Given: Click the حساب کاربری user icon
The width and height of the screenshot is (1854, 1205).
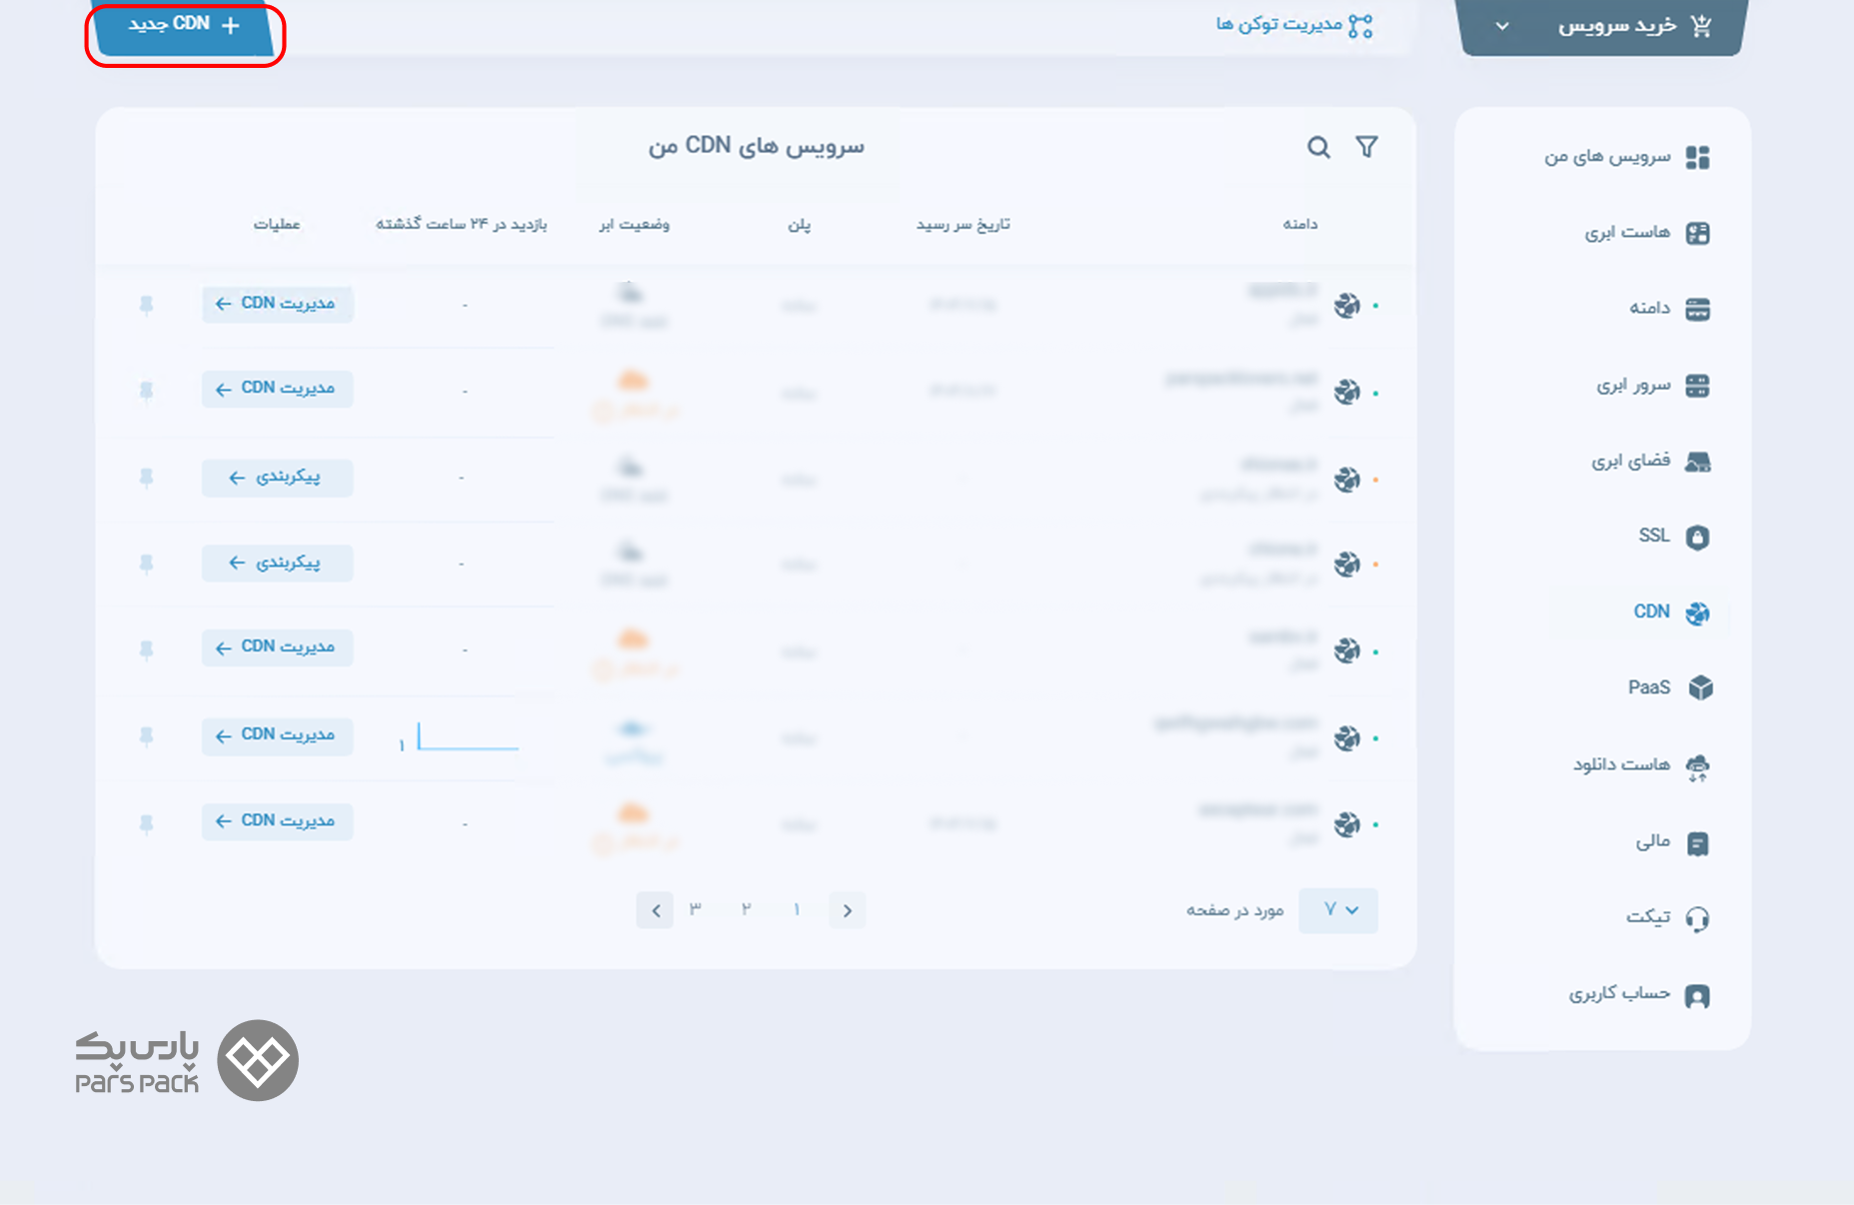Looking at the screenshot, I should tap(1697, 995).
